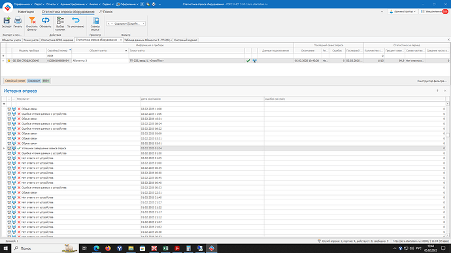Open the Администратор user dropdown
Image resolution: width=451 pixels, height=253 pixels.
click(403, 12)
